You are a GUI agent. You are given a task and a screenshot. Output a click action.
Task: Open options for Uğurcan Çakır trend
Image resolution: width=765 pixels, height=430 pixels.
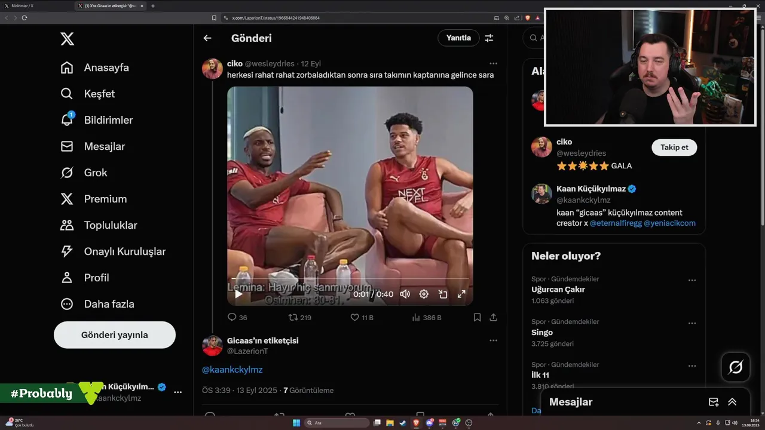[x=691, y=280]
